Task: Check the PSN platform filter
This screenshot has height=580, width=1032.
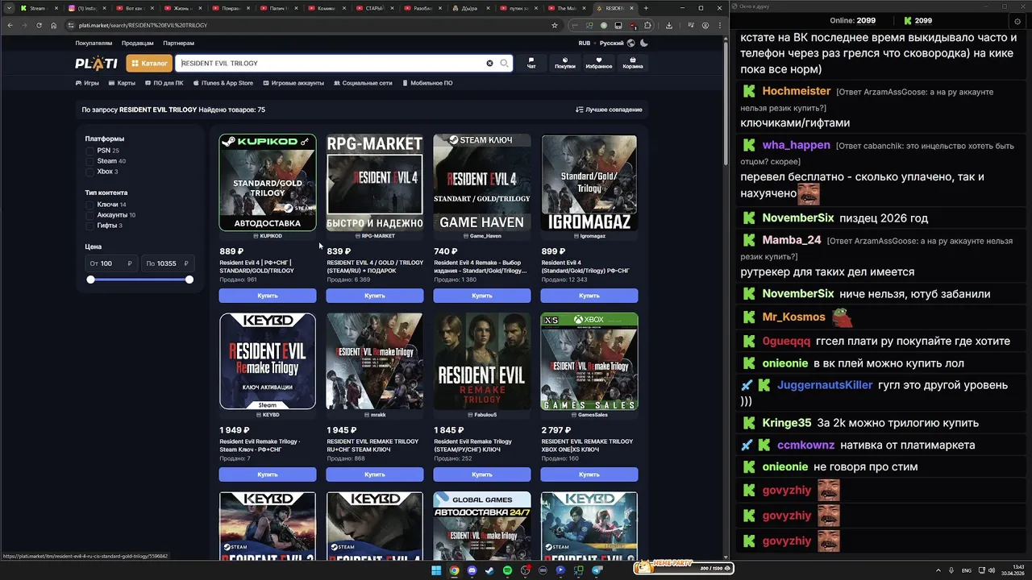Action: [90, 151]
